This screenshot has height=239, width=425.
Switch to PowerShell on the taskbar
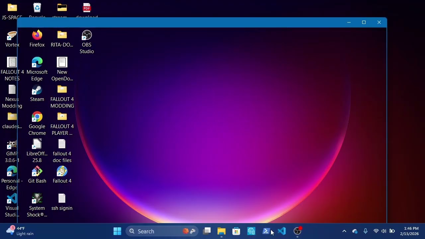266,231
